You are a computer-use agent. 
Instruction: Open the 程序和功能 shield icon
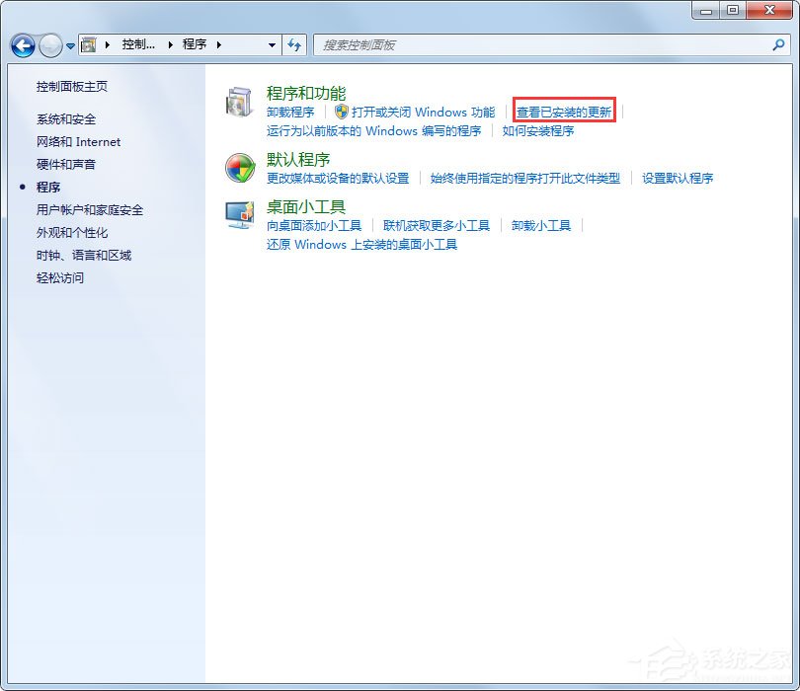click(238, 100)
